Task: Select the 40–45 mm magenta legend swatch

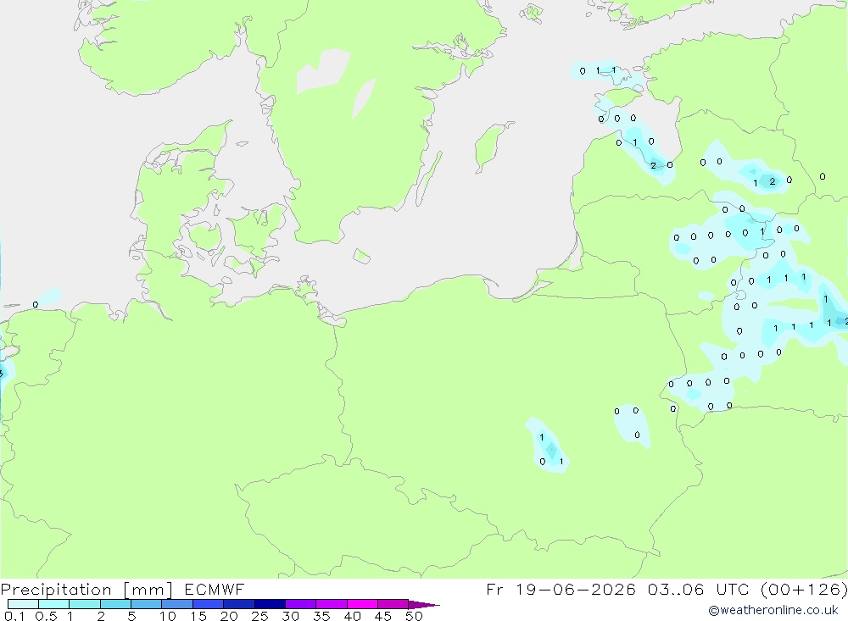Action: (362, 604)
